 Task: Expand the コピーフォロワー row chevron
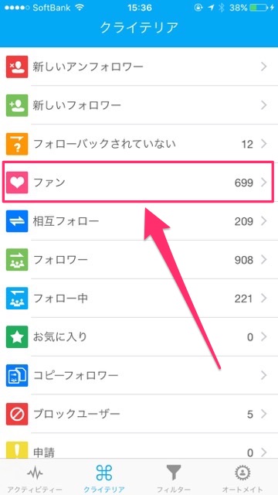[264, 375]
